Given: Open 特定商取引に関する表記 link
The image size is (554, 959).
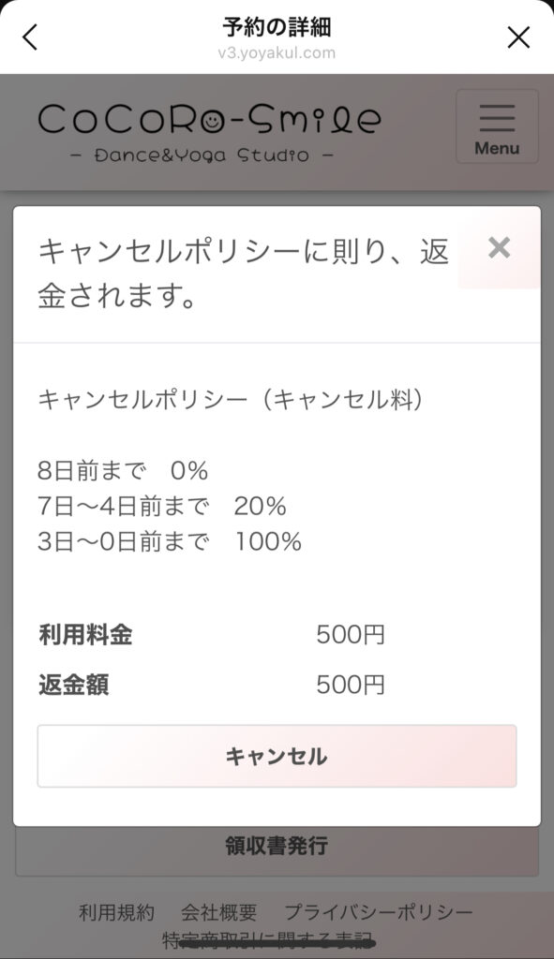Looking at the screenshot, I should click(x=269, y=939).
